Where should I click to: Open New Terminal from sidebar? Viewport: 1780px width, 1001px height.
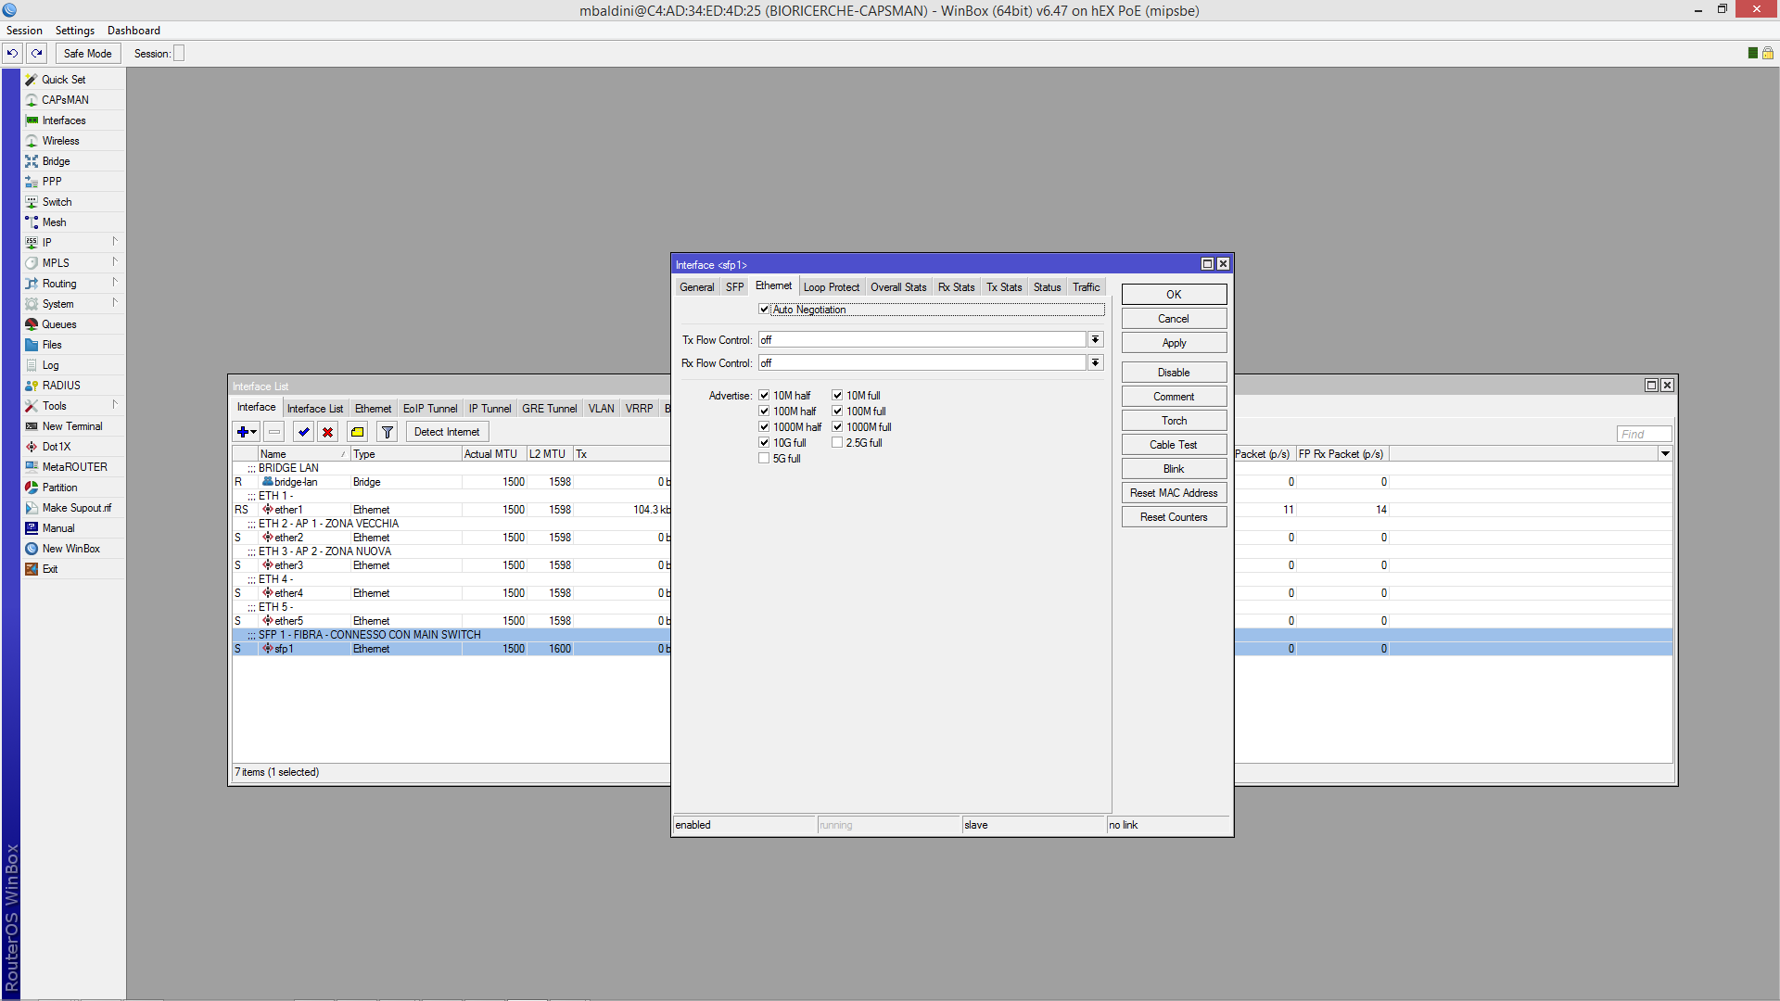(71, 426)
